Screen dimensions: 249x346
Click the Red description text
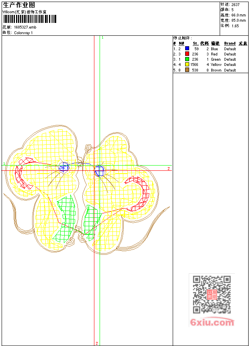pos(214,54)
